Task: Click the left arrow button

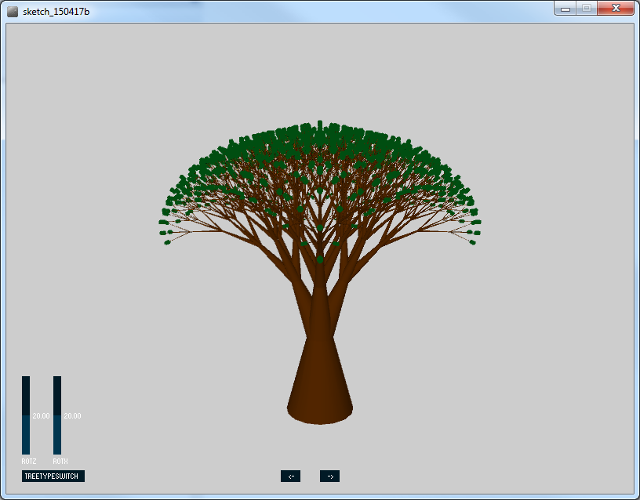Action: pos(291,476)
